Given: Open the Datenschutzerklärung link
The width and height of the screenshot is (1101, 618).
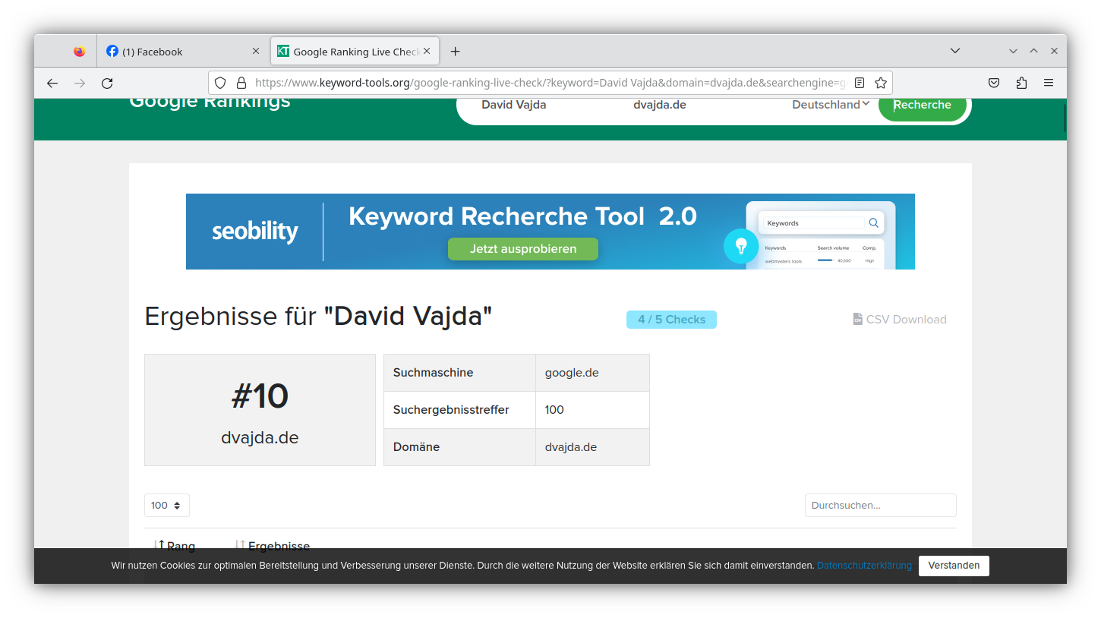Looking at the screenshot, I should point(864,566).
